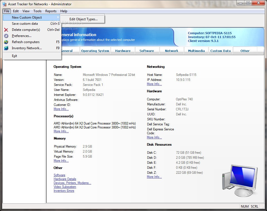Switch to the Custom Data tab

pyautogui.click(x=221, y=51)
